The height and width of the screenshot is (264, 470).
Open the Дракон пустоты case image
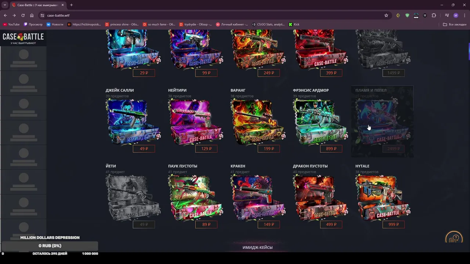click(x=321, y=198)
